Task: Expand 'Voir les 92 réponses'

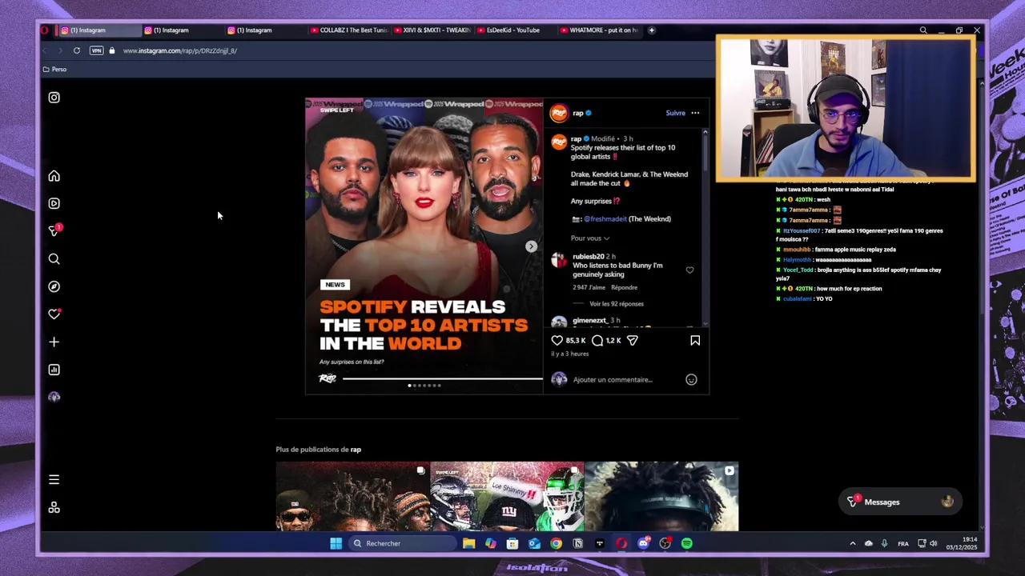Action: click(x=617, y=304)
